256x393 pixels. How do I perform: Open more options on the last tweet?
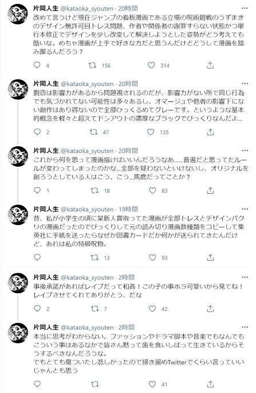click(x=245, y=327)
